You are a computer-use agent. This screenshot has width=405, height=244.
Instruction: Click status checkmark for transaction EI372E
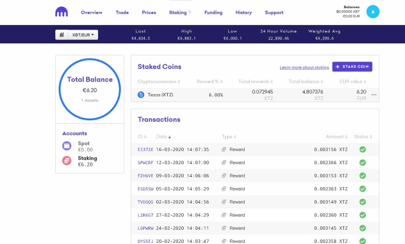click(x=363, y=149)
